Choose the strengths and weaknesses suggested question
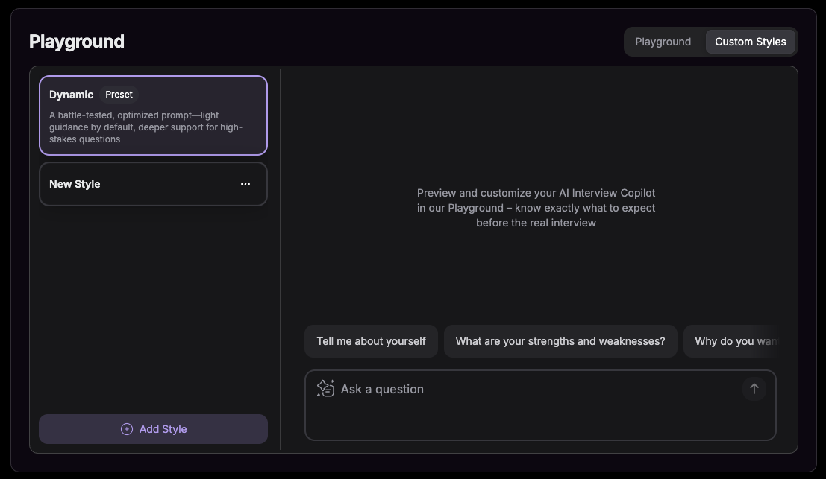 [560, 341]
